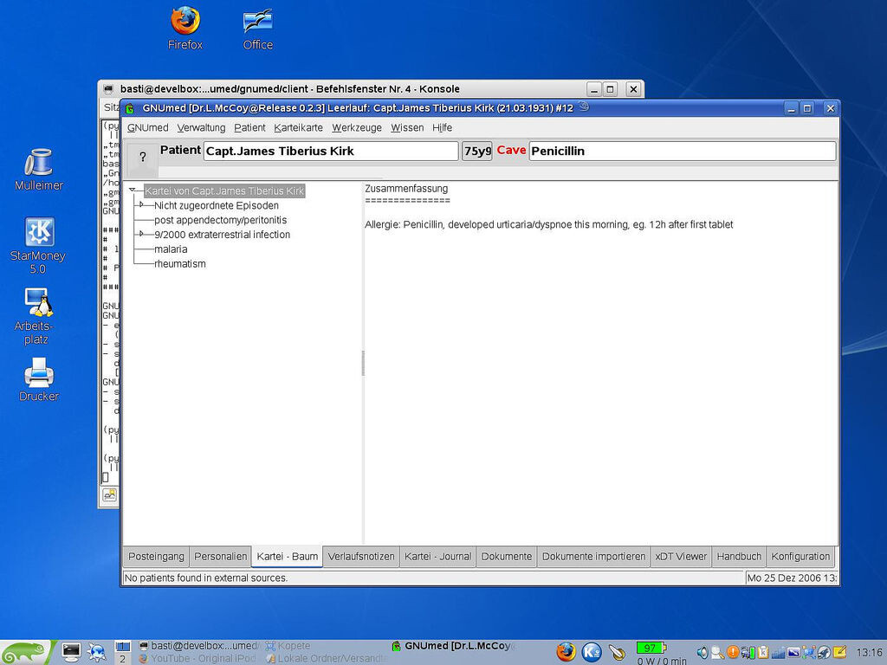Click the Konsole entry 'basti@develbox' in taskbar

tap(198, 646)
